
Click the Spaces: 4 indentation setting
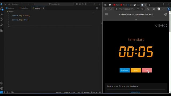[x=67, y=92]
